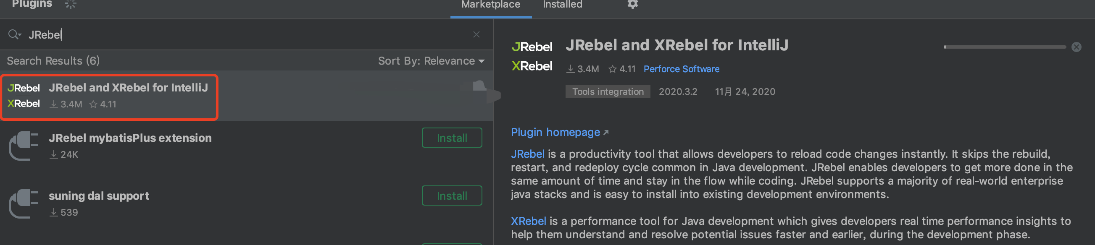Filter plugins by the Tools integration tag
The width and height of the screenshot is (1095, 245).
point(608,91)
